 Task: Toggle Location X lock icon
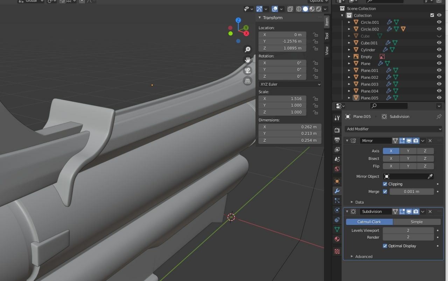315,35
